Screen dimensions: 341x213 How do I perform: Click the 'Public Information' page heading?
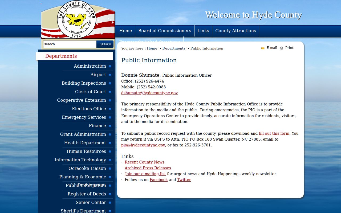(x=149, y=60)
